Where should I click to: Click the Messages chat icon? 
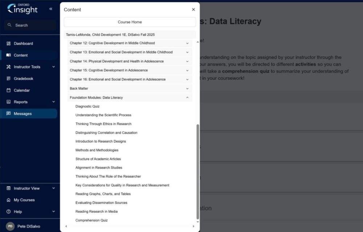(x=9, y=114)
